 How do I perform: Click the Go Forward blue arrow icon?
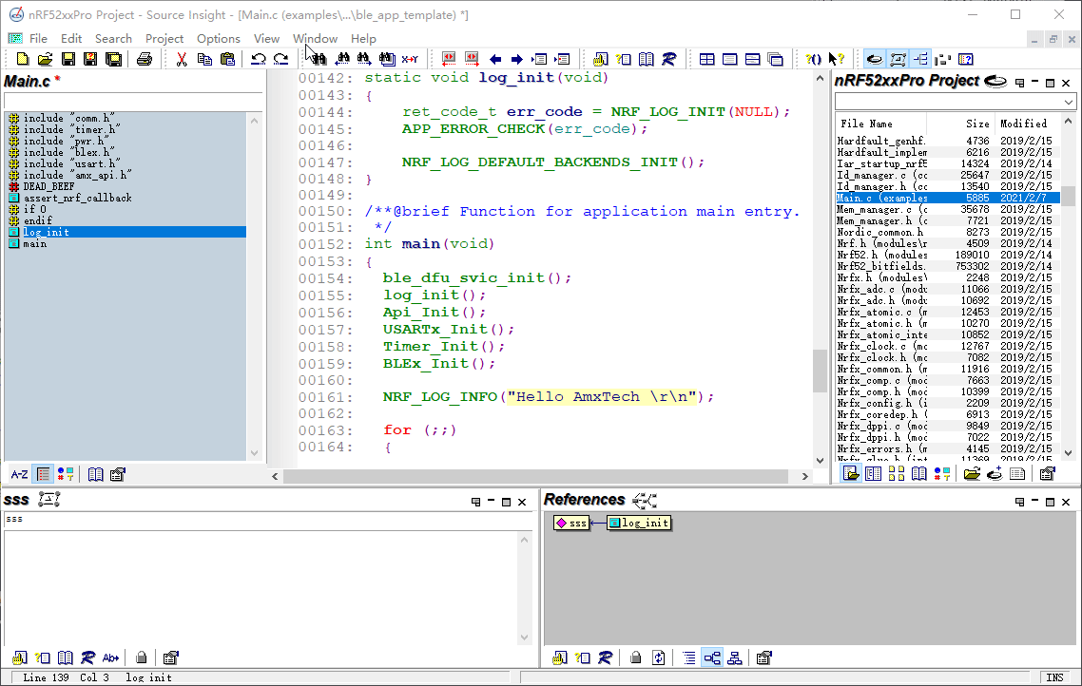point(517,59)
